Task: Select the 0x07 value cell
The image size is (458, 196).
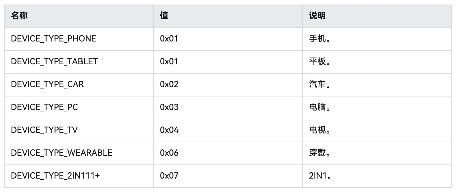Action: tap(169, 176)
